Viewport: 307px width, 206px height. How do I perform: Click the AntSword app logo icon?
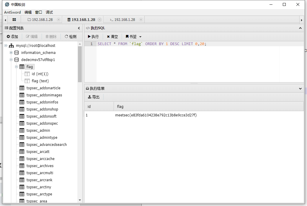tap(7, 4)
